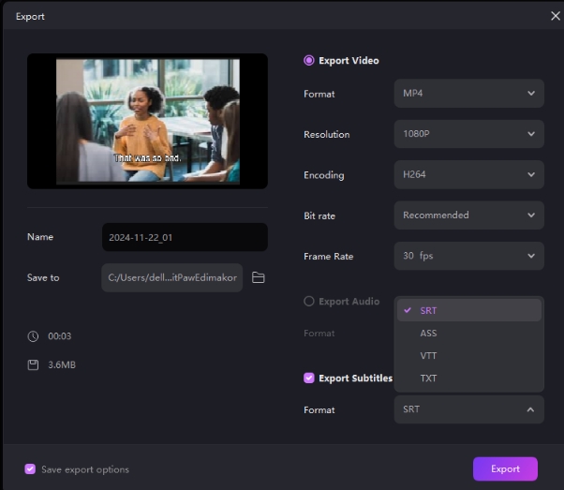
Task: Choose VTT from the subtitle format list
Action: pos(428,356)
